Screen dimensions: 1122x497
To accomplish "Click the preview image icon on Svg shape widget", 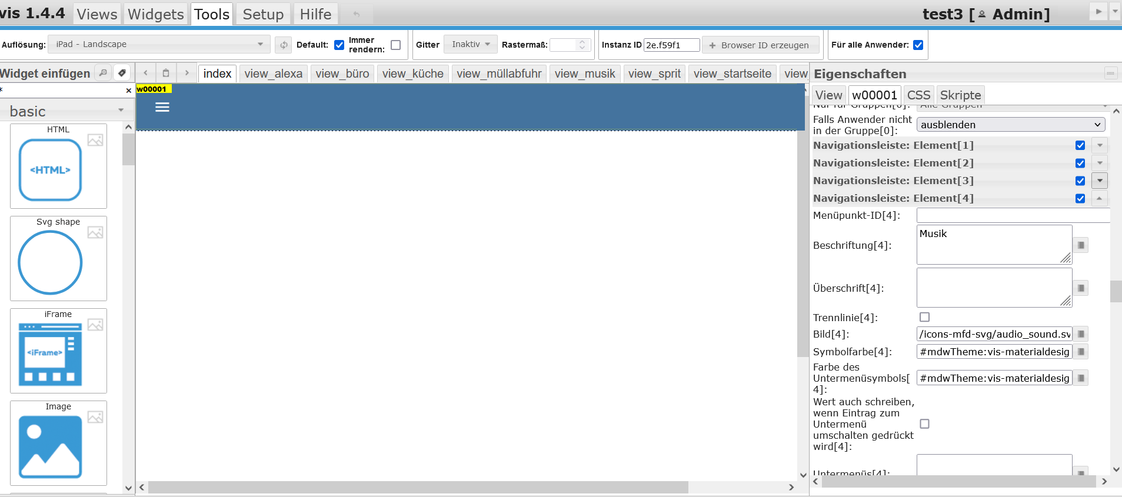I will pos(95,232).
